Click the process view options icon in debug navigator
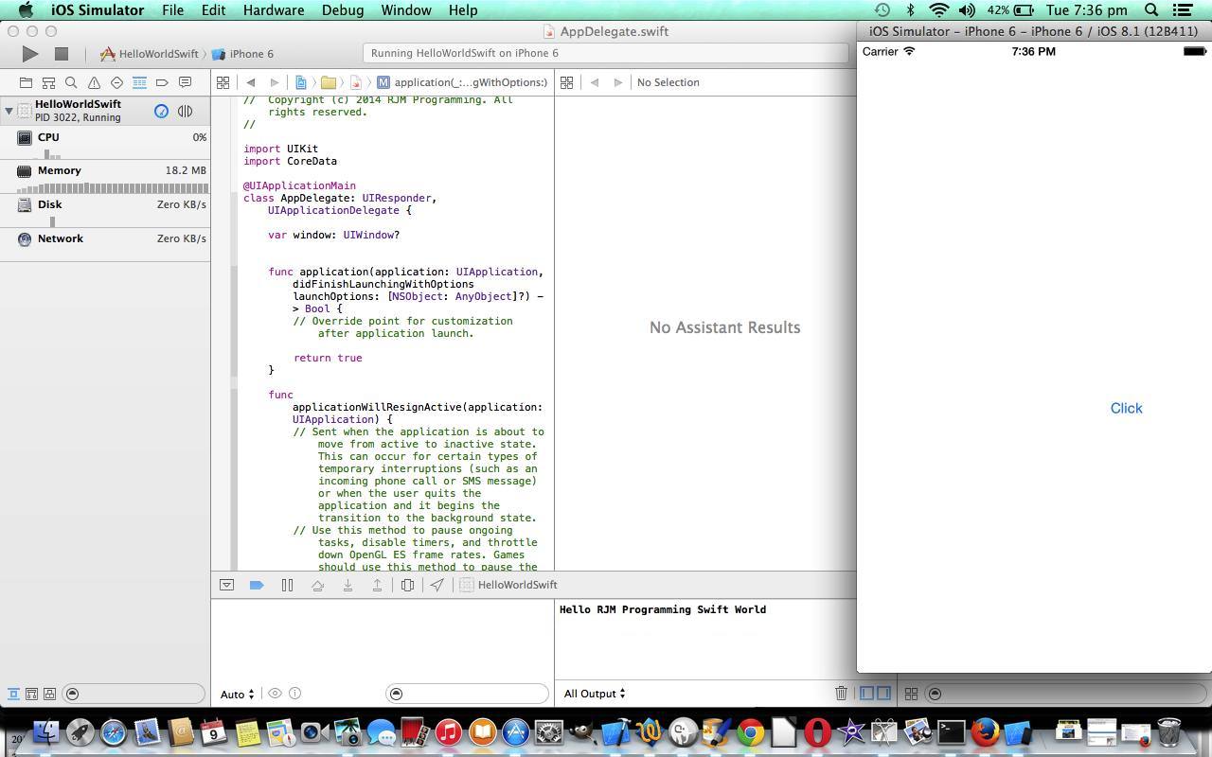Viewport: 1212px width, 757px height. point(185,111)
